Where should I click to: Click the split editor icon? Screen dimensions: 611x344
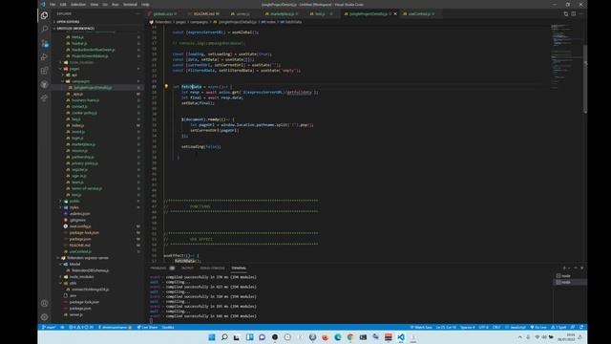tap(573, 13)
